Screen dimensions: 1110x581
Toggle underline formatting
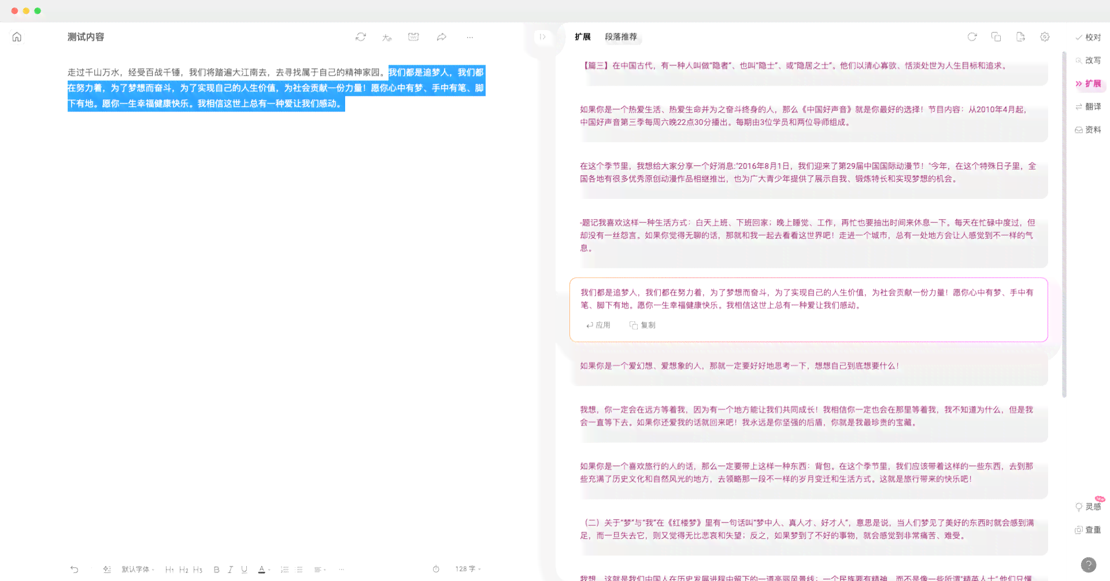click(245, 569)
